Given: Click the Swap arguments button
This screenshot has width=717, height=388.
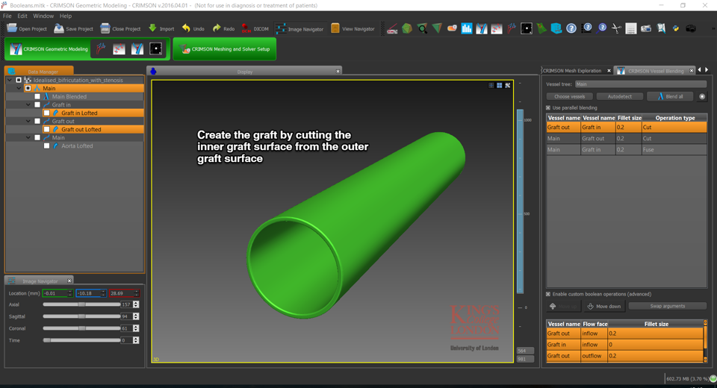Looking at the screenshot, I should click(x=667, y=306).
